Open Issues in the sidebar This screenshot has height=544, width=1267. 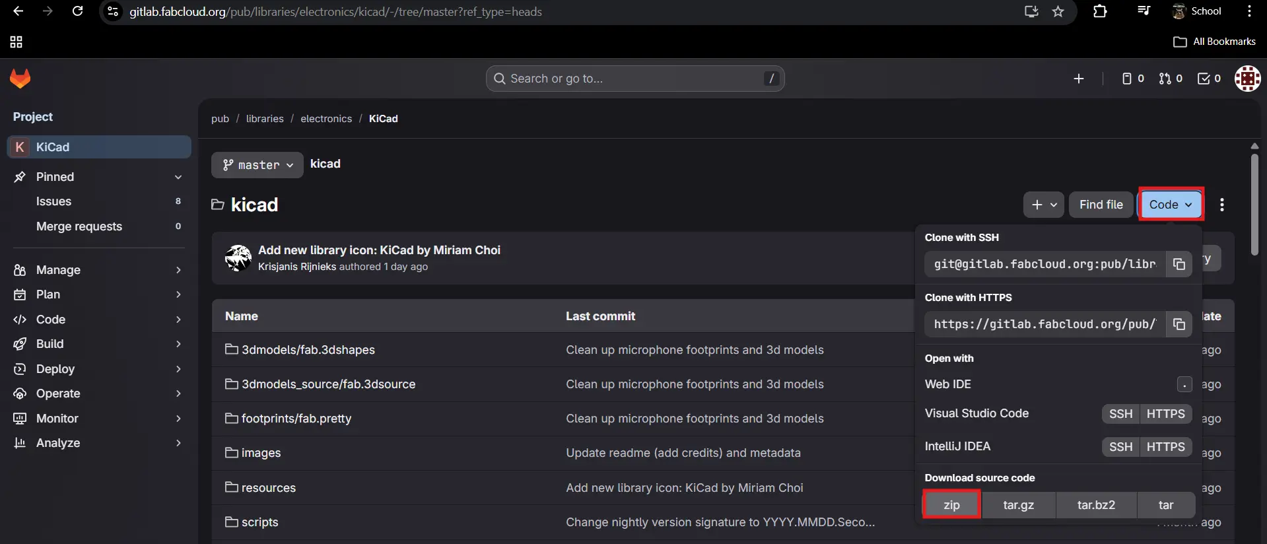point(54,201)
